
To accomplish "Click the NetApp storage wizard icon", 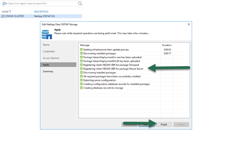I will tap(47, 34).
